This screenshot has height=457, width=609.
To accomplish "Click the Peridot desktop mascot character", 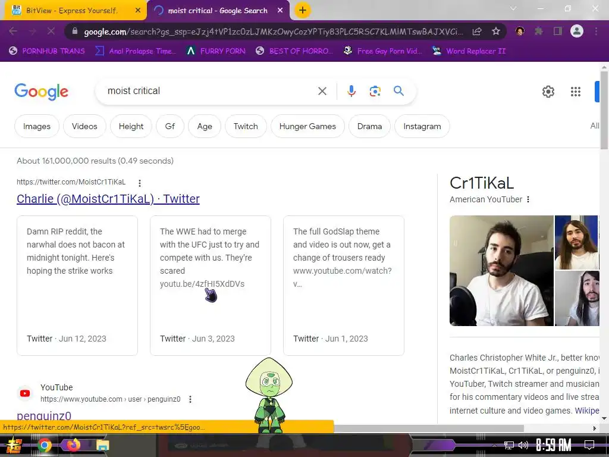I will coord(269,395).
